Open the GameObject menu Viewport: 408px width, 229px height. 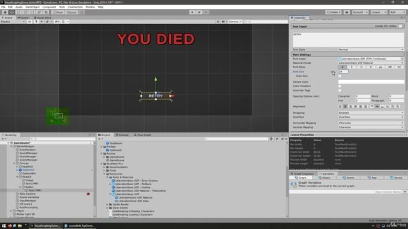[33, 7]
